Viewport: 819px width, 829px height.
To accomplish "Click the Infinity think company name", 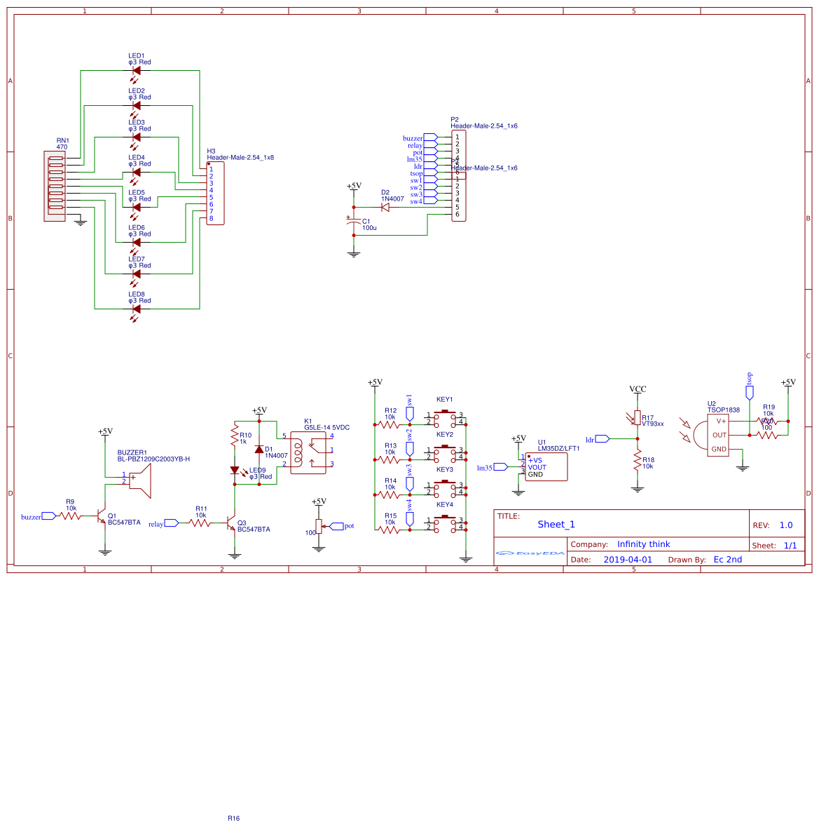I will click(643, 544).
